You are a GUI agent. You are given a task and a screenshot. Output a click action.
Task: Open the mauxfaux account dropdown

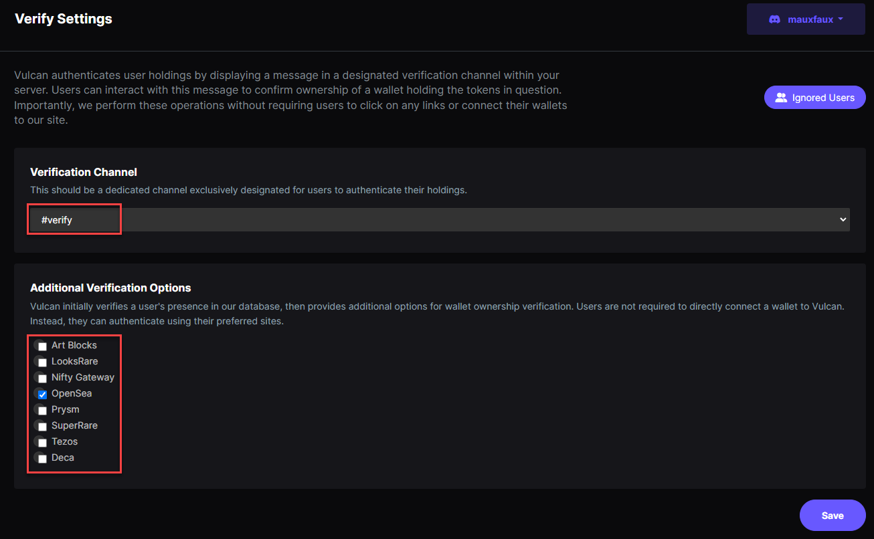806,19
